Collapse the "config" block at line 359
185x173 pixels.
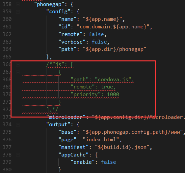[x=18, y=12]
